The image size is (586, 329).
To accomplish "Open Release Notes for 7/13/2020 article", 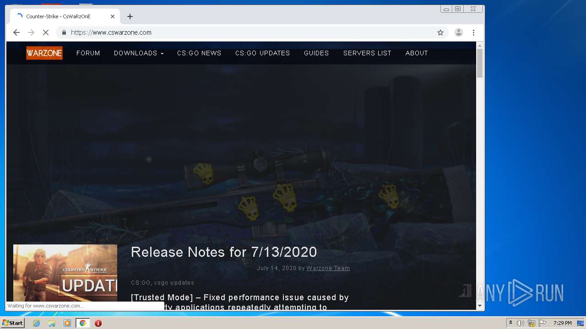I will pyautogui.click(x=224, y=252).
